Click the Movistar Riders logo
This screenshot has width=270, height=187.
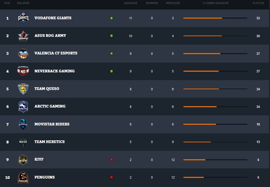pyautogui.click(x=23, y=124)
